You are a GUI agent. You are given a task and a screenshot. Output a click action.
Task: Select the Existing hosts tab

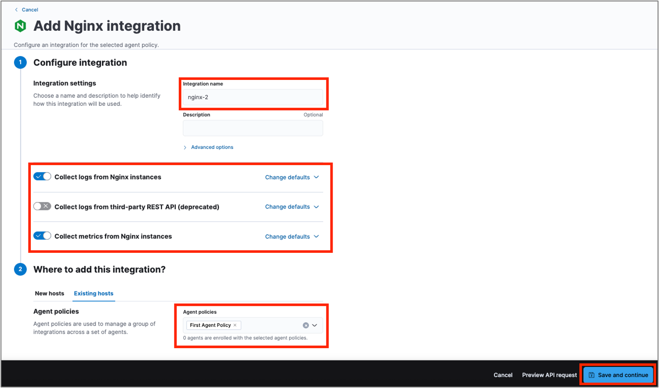coord(94,294)
